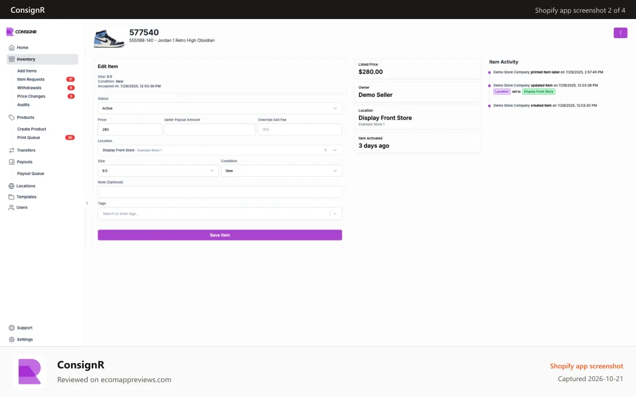
Task: Click the Products tag icon
Action: [x=12, y=118]
